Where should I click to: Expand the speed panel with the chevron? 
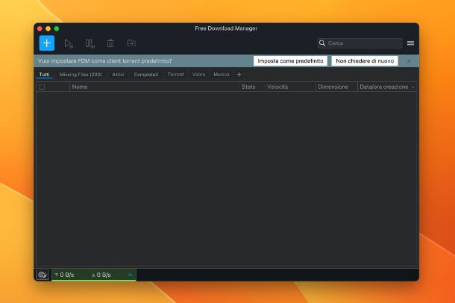(130, 275)
